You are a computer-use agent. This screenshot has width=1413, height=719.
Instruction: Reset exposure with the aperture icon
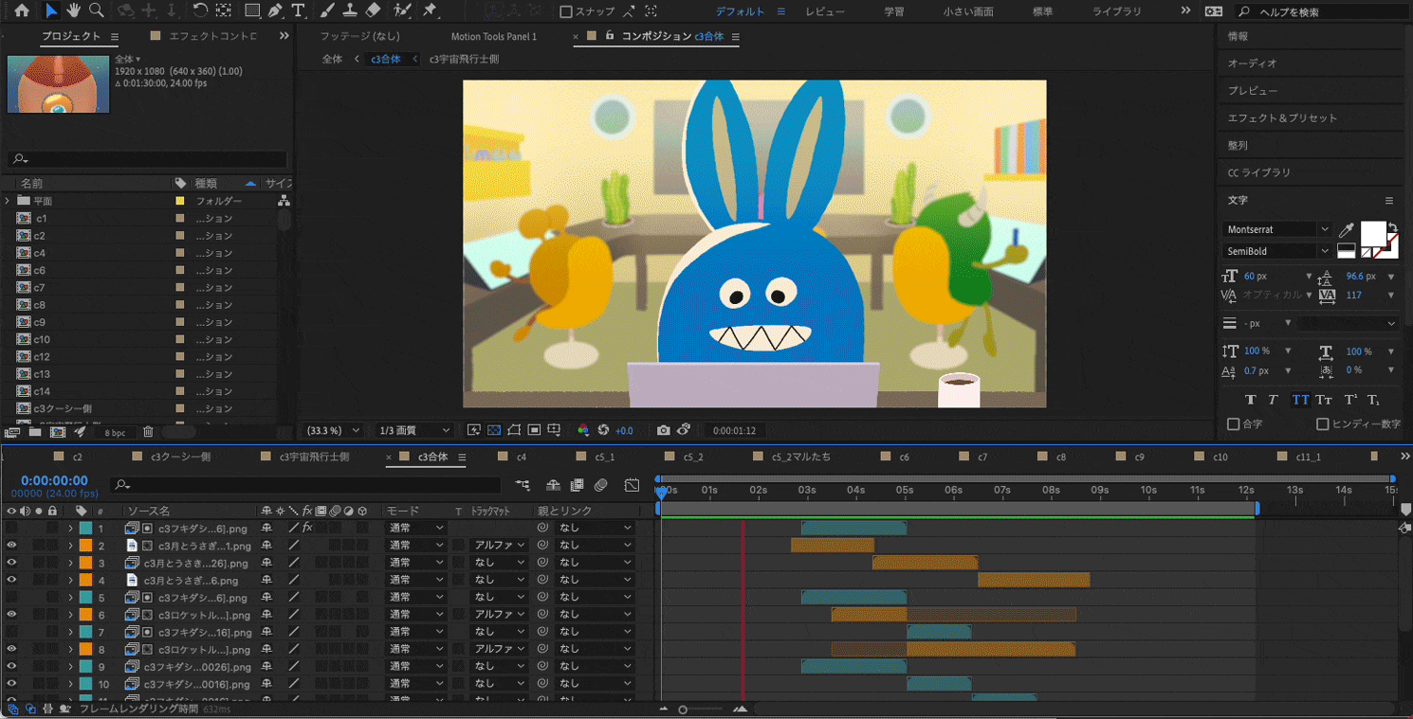tap(603, 430)
